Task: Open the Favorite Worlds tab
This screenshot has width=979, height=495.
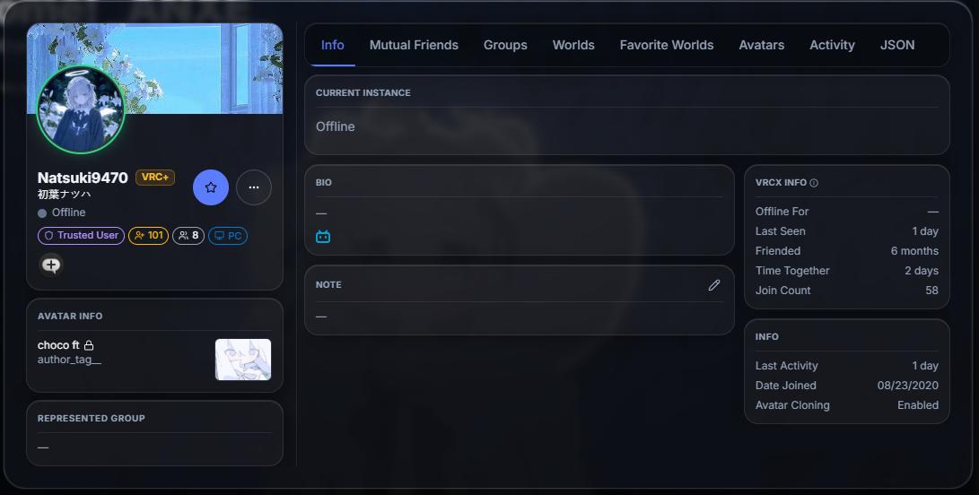Action: [x=666, y=45]
